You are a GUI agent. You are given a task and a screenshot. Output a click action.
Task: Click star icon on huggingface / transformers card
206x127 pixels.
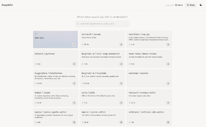[36, 83]
